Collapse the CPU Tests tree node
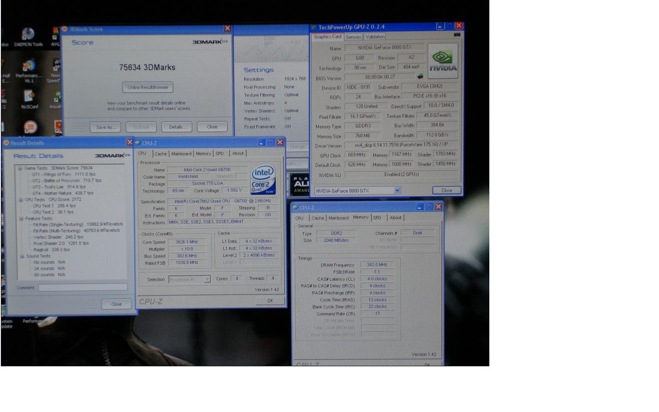The image size is (659, 412). [21, 199]
